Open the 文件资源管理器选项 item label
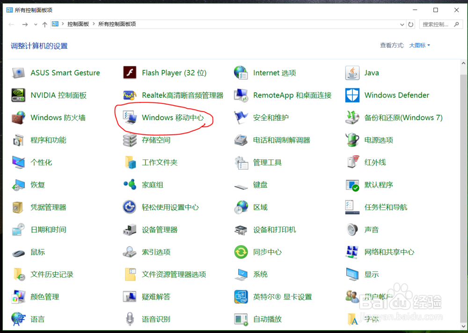The height and width of the screenshot is (333, 468). tap(174, 274)
